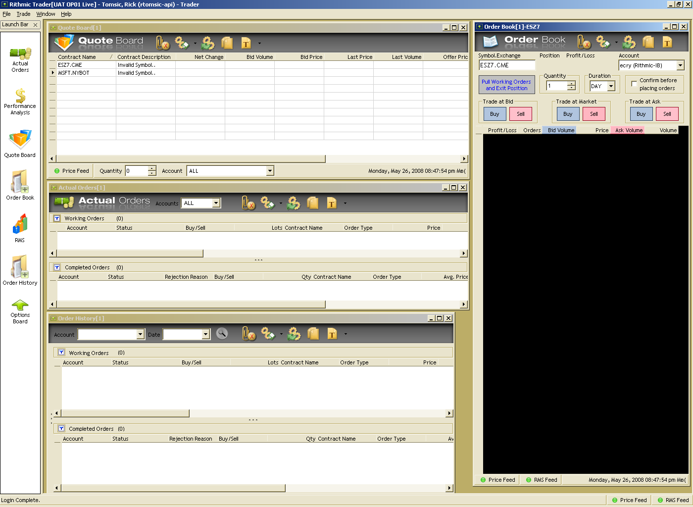
Task: Open RMS from the Launch Bar
Action: tap(20, 228)
